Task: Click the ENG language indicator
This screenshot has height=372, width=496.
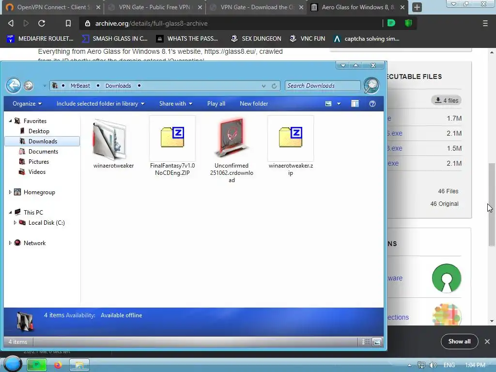Action: click(x=449, y=365)
